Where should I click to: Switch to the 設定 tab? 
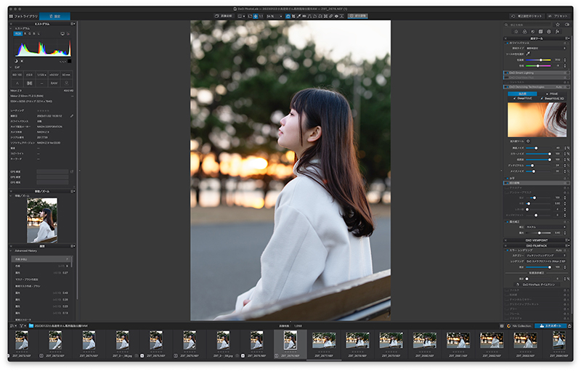pyautogui.click(x=55, y=16)
